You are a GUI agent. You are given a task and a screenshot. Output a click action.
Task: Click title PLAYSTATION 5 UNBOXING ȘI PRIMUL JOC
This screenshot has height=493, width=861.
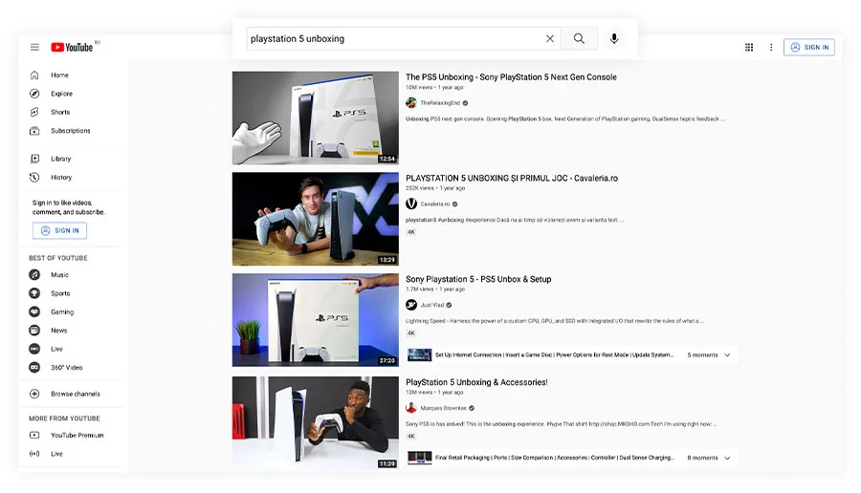pyautogui.click(x=512, y=179)
